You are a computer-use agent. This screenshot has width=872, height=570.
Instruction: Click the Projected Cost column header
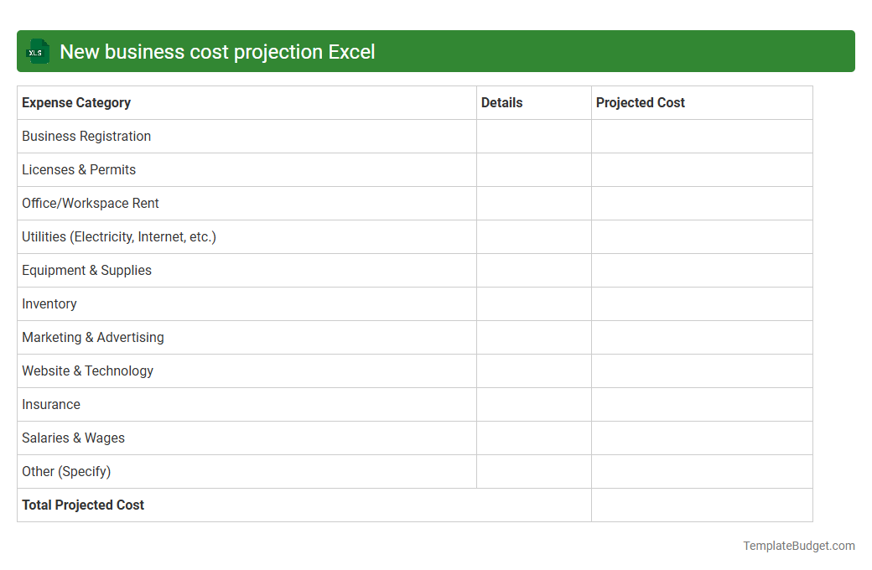640,102
